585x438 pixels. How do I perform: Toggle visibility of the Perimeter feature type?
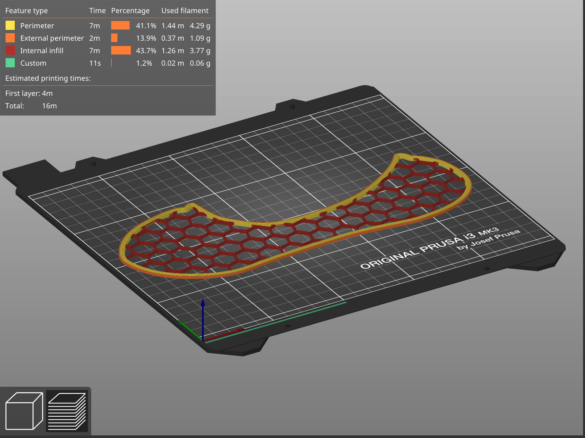[36, 25]
